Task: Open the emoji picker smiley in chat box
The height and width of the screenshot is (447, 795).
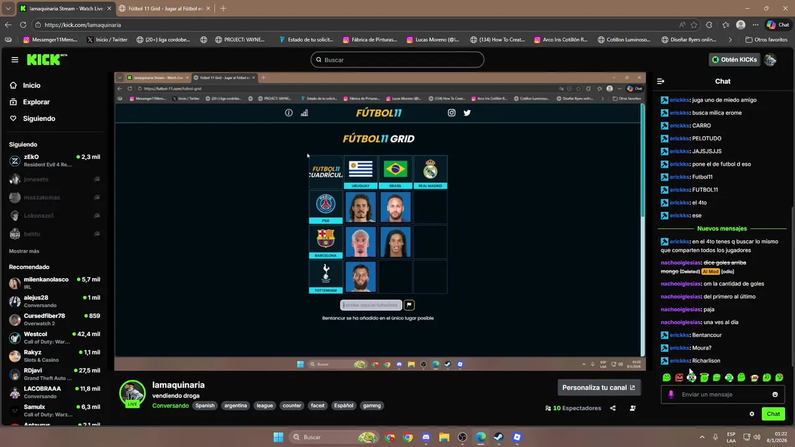Action: (775, 394)
